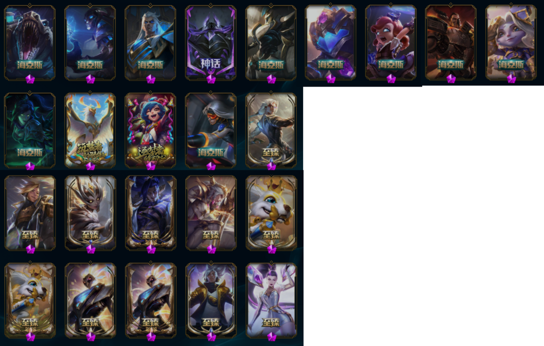The width and height of the screenshot is (544, 346).
Task: Select the blonde smiling man 至臻 card
Action: (x=30, y=213)
